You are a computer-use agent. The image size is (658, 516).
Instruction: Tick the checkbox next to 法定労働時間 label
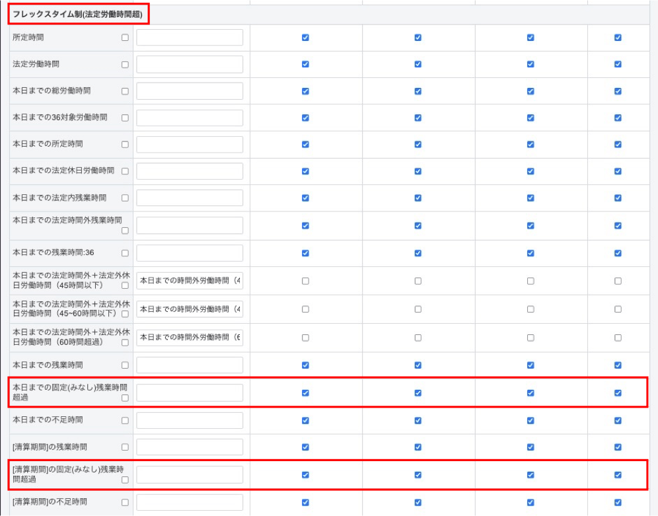pyautogui.click(x=125, y=65)
